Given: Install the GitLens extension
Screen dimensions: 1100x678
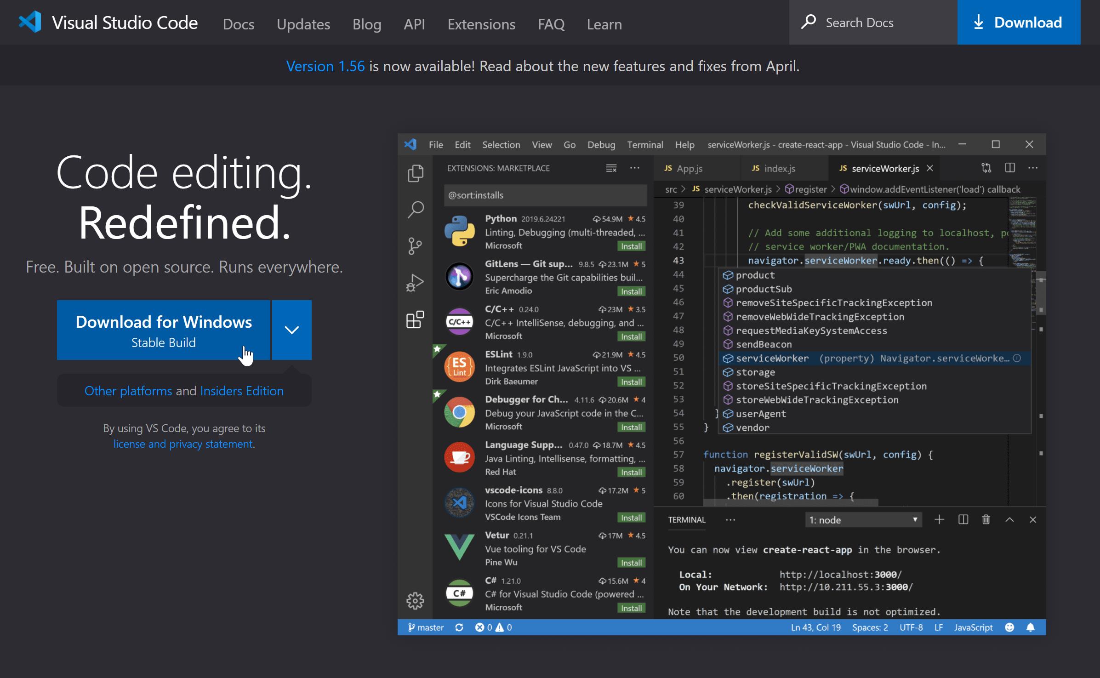Looking at the screenshot, I should coord(631,291).
